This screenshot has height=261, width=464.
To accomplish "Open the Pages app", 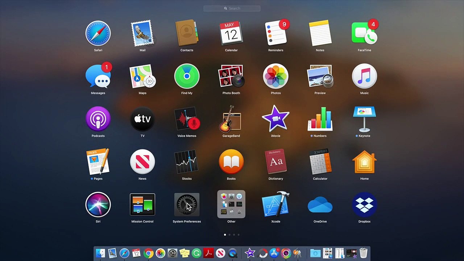I will [x=98, y=162].
